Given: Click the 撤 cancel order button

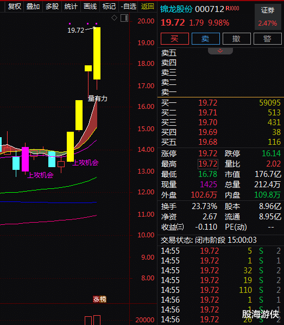Looking at the screenshot, I should (x=237, y=39).
